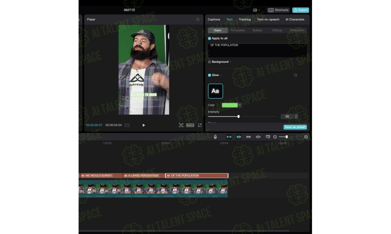Zoom in the timeline
The height and width of the screenshot is (234, 391).
tap(306, 137)
